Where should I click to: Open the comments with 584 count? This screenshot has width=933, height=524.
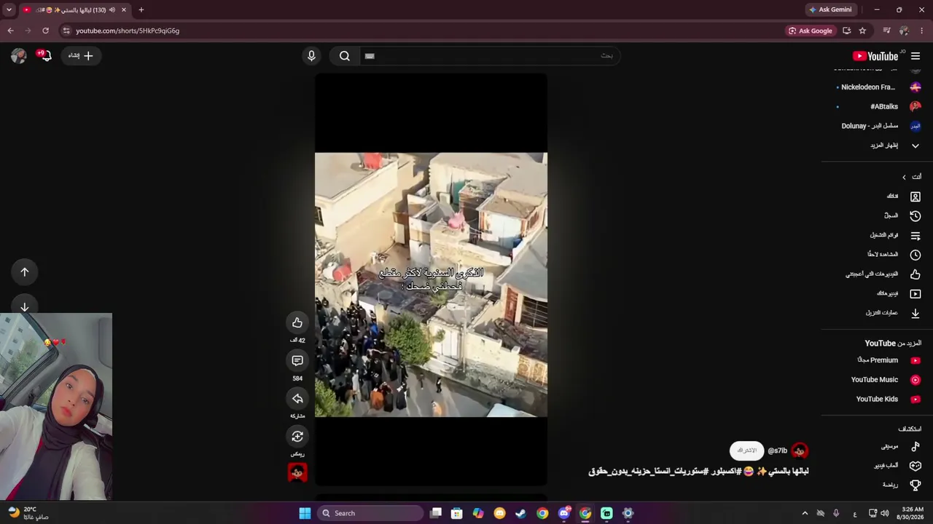[297, 360]
